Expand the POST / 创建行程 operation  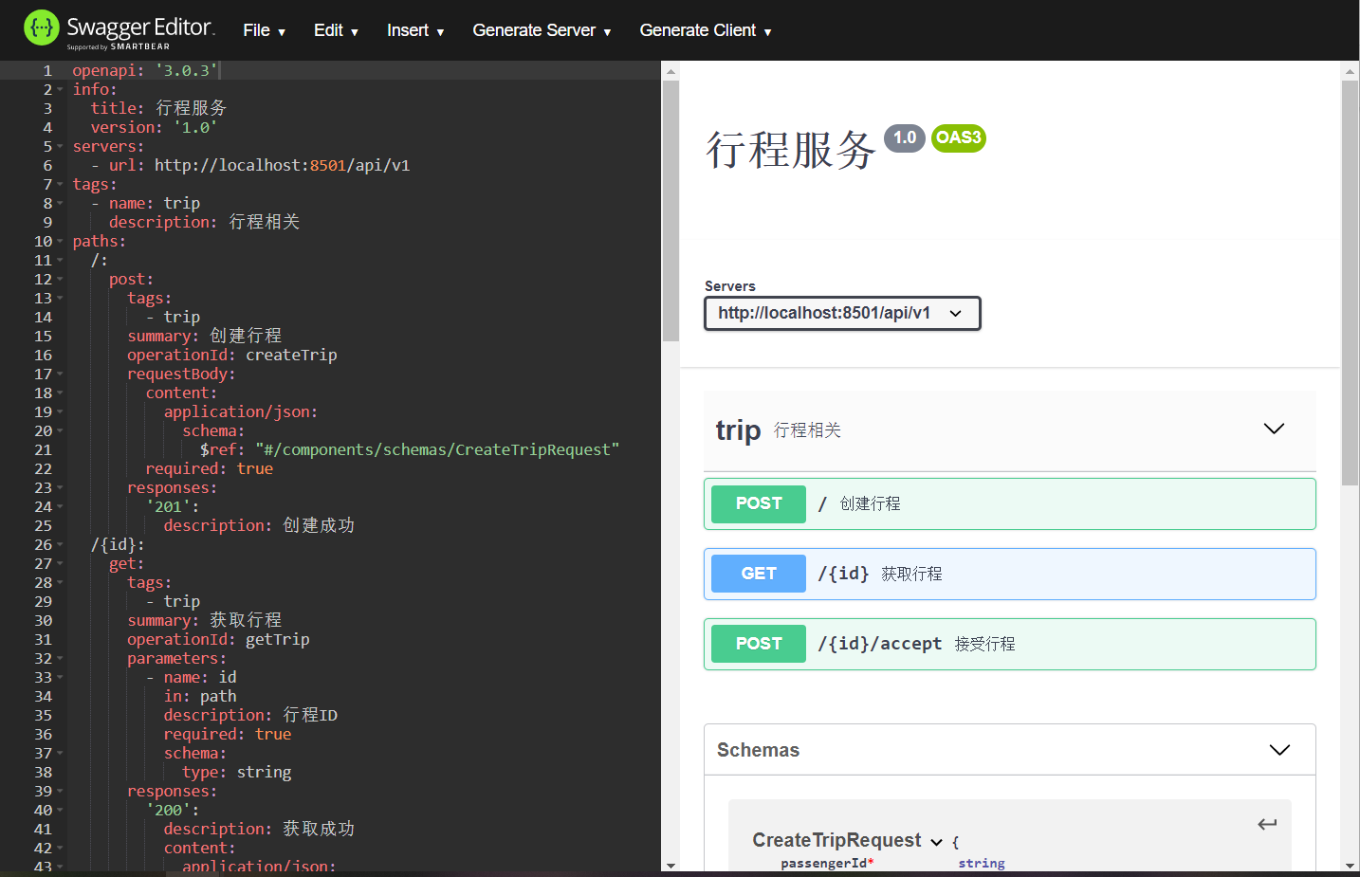coord(1010,503)
